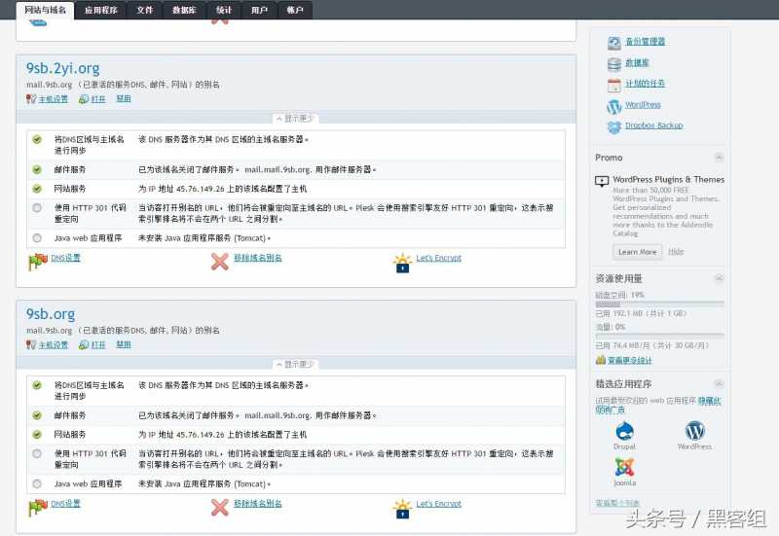Select Java web application radio for 9sb.org

[37, 483]
